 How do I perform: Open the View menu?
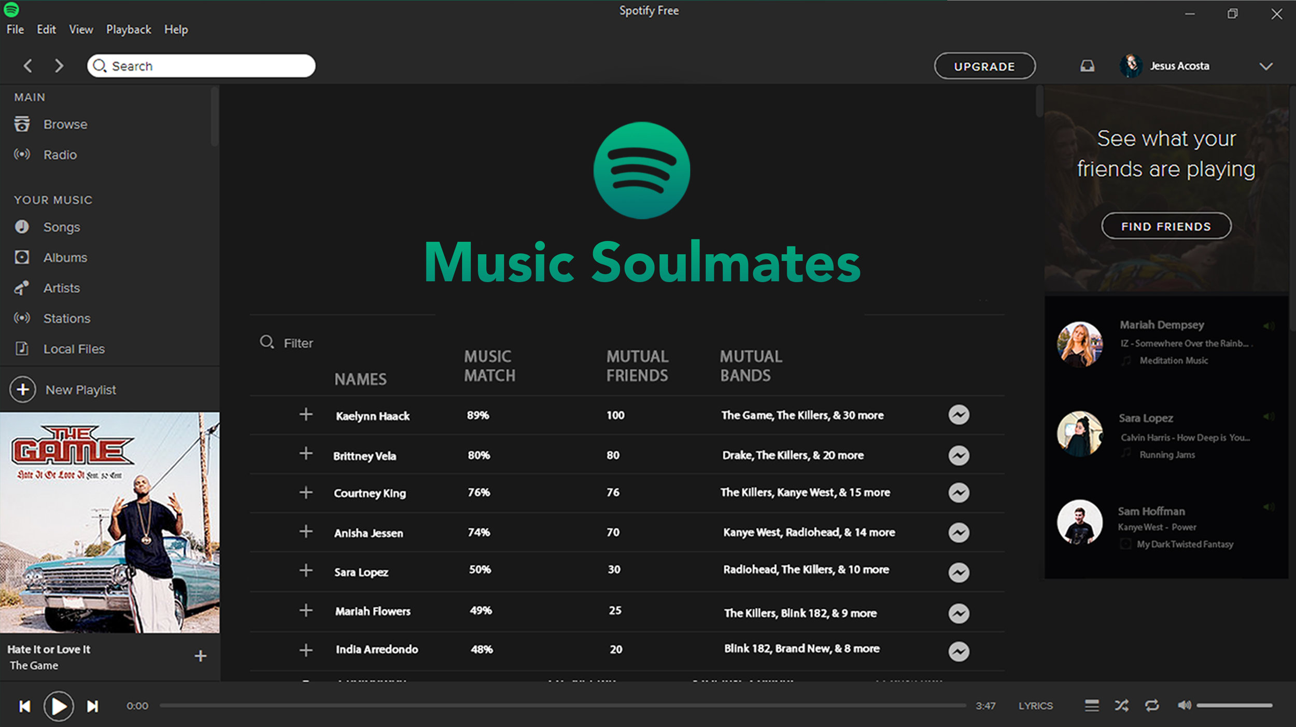point(81,30)
